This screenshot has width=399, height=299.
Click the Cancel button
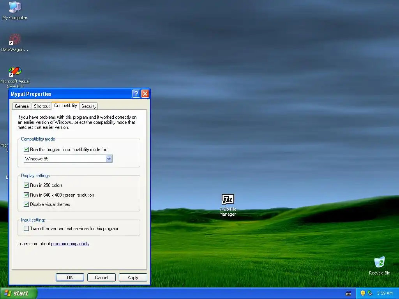101,277
